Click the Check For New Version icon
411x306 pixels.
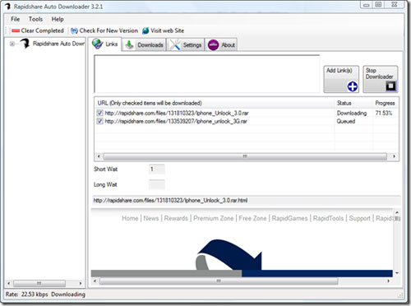point(74,30)
